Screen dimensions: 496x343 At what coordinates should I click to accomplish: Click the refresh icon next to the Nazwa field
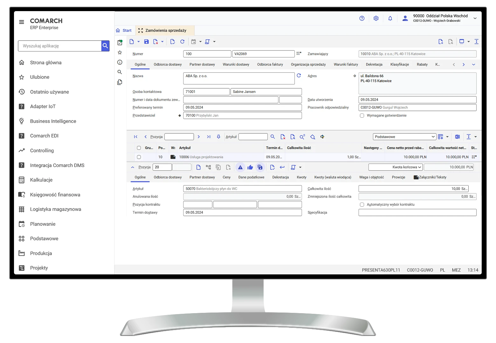point(299,76)
